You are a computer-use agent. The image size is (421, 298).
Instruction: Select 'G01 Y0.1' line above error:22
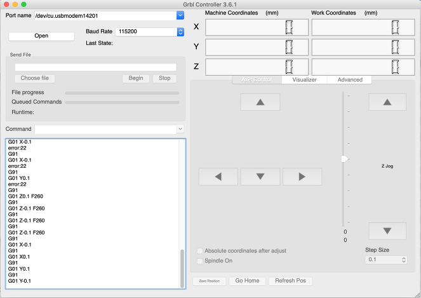[19, 178]
